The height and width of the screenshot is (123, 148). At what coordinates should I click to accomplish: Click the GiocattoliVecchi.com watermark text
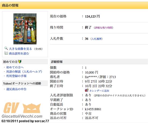click(x=22, y=116)
